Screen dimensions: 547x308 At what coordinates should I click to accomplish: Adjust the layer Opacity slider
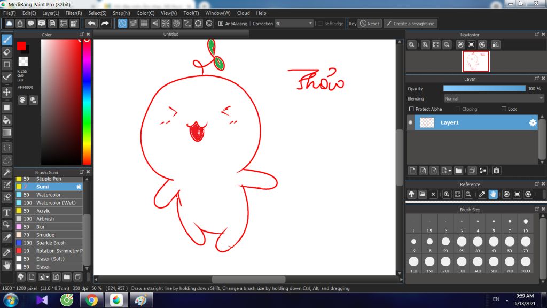pyautogui.click(x=484, y=88)
